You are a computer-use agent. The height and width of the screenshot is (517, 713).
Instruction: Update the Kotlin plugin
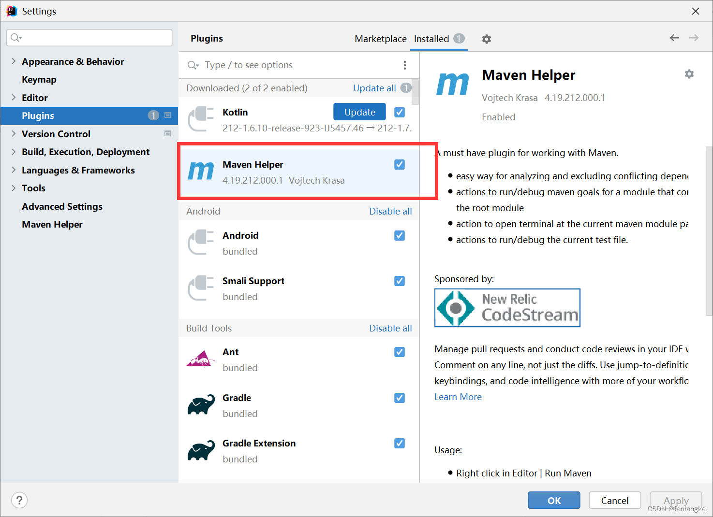click(359, 112)
